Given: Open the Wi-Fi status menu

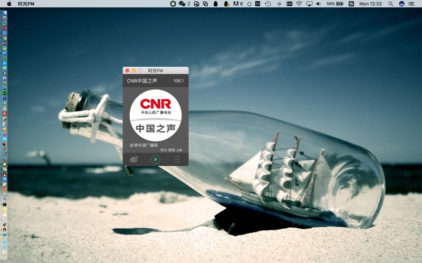Looking at the screenshot, I should pos(299,4).
